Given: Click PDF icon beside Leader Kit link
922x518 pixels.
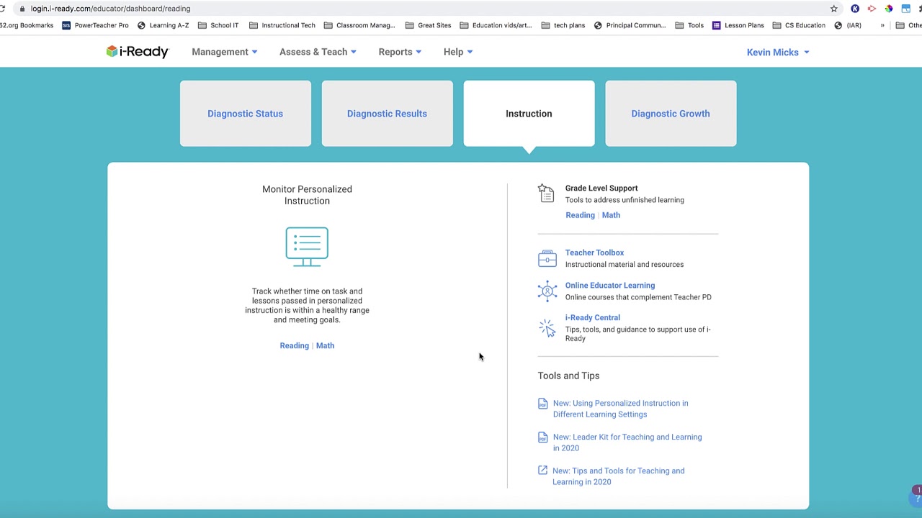Looking at the screenshot, I should [x=542, y=437].
